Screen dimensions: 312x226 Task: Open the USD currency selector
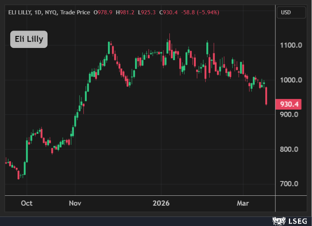[x=291, y=12]
